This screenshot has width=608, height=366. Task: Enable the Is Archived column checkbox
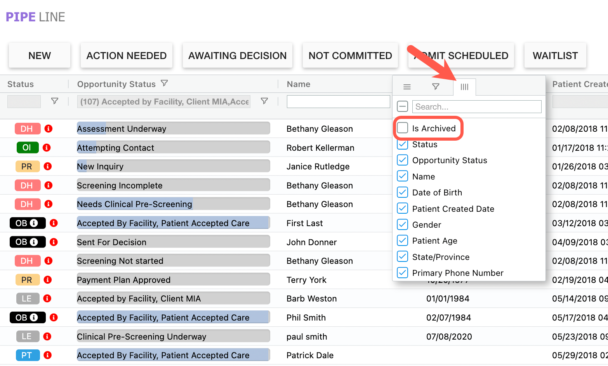tap(403, 128)
